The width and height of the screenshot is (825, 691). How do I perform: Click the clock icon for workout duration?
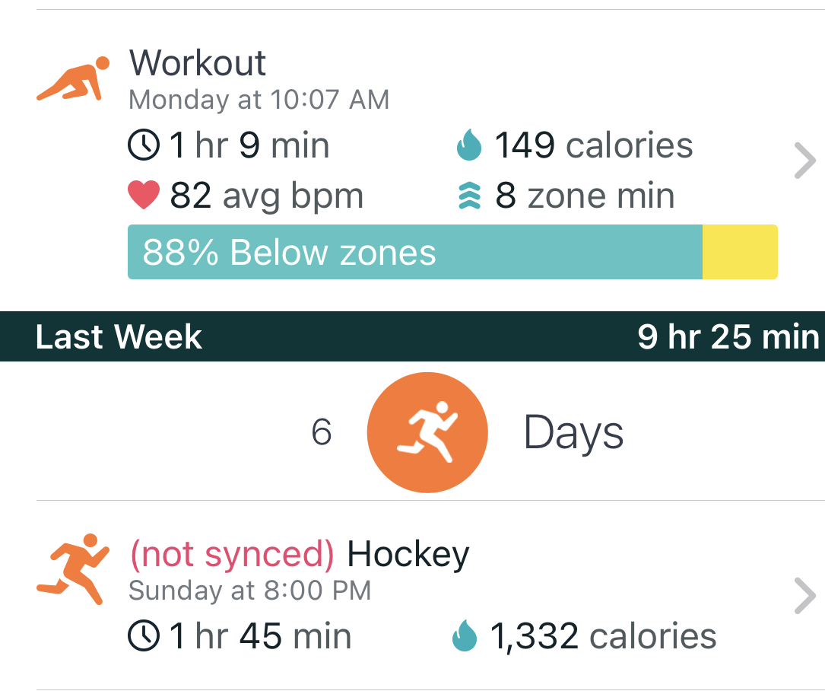(144, 145)
